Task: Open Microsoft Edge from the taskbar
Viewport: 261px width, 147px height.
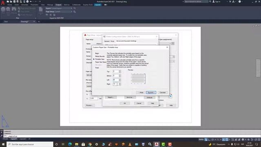Action: coord(70,144)
